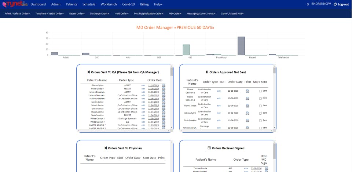
Task: Edit White Carolyn J's Discharge Summary in QA list
Action: (143, 119)
